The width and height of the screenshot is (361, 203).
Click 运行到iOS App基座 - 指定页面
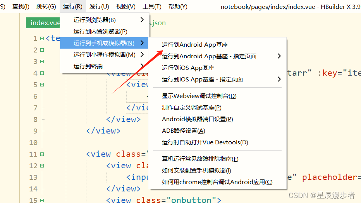click(x=217, y=80)
